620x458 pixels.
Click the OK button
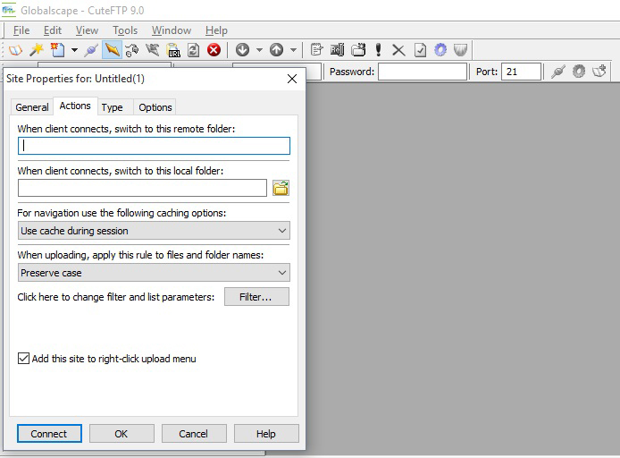point(121,434)
